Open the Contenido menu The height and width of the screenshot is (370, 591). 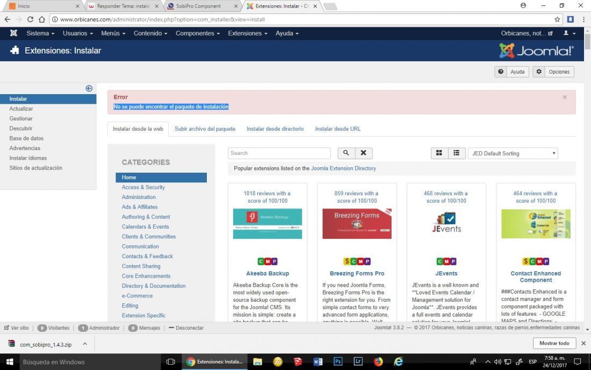[x=150, y=33]
